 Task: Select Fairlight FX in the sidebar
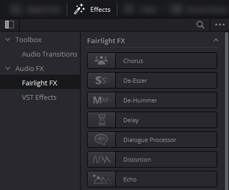tap(39, 83)
